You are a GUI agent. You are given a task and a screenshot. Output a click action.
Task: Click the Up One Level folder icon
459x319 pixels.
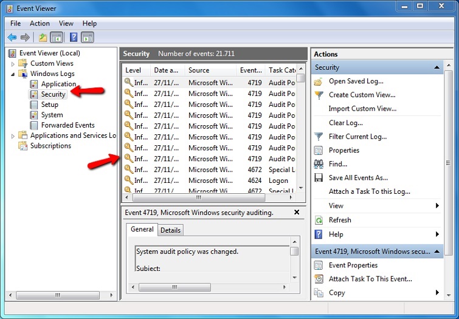click(x=43, y=38)
